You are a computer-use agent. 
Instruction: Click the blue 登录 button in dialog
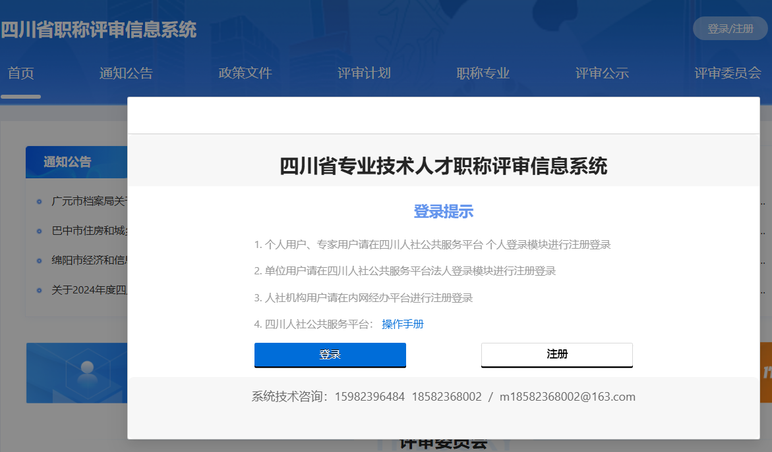click(330, 355)
